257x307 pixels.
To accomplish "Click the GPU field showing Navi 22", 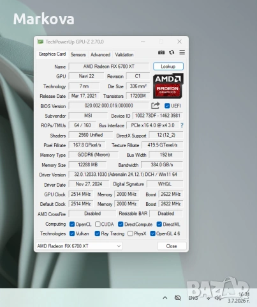I will click(86, 76).
